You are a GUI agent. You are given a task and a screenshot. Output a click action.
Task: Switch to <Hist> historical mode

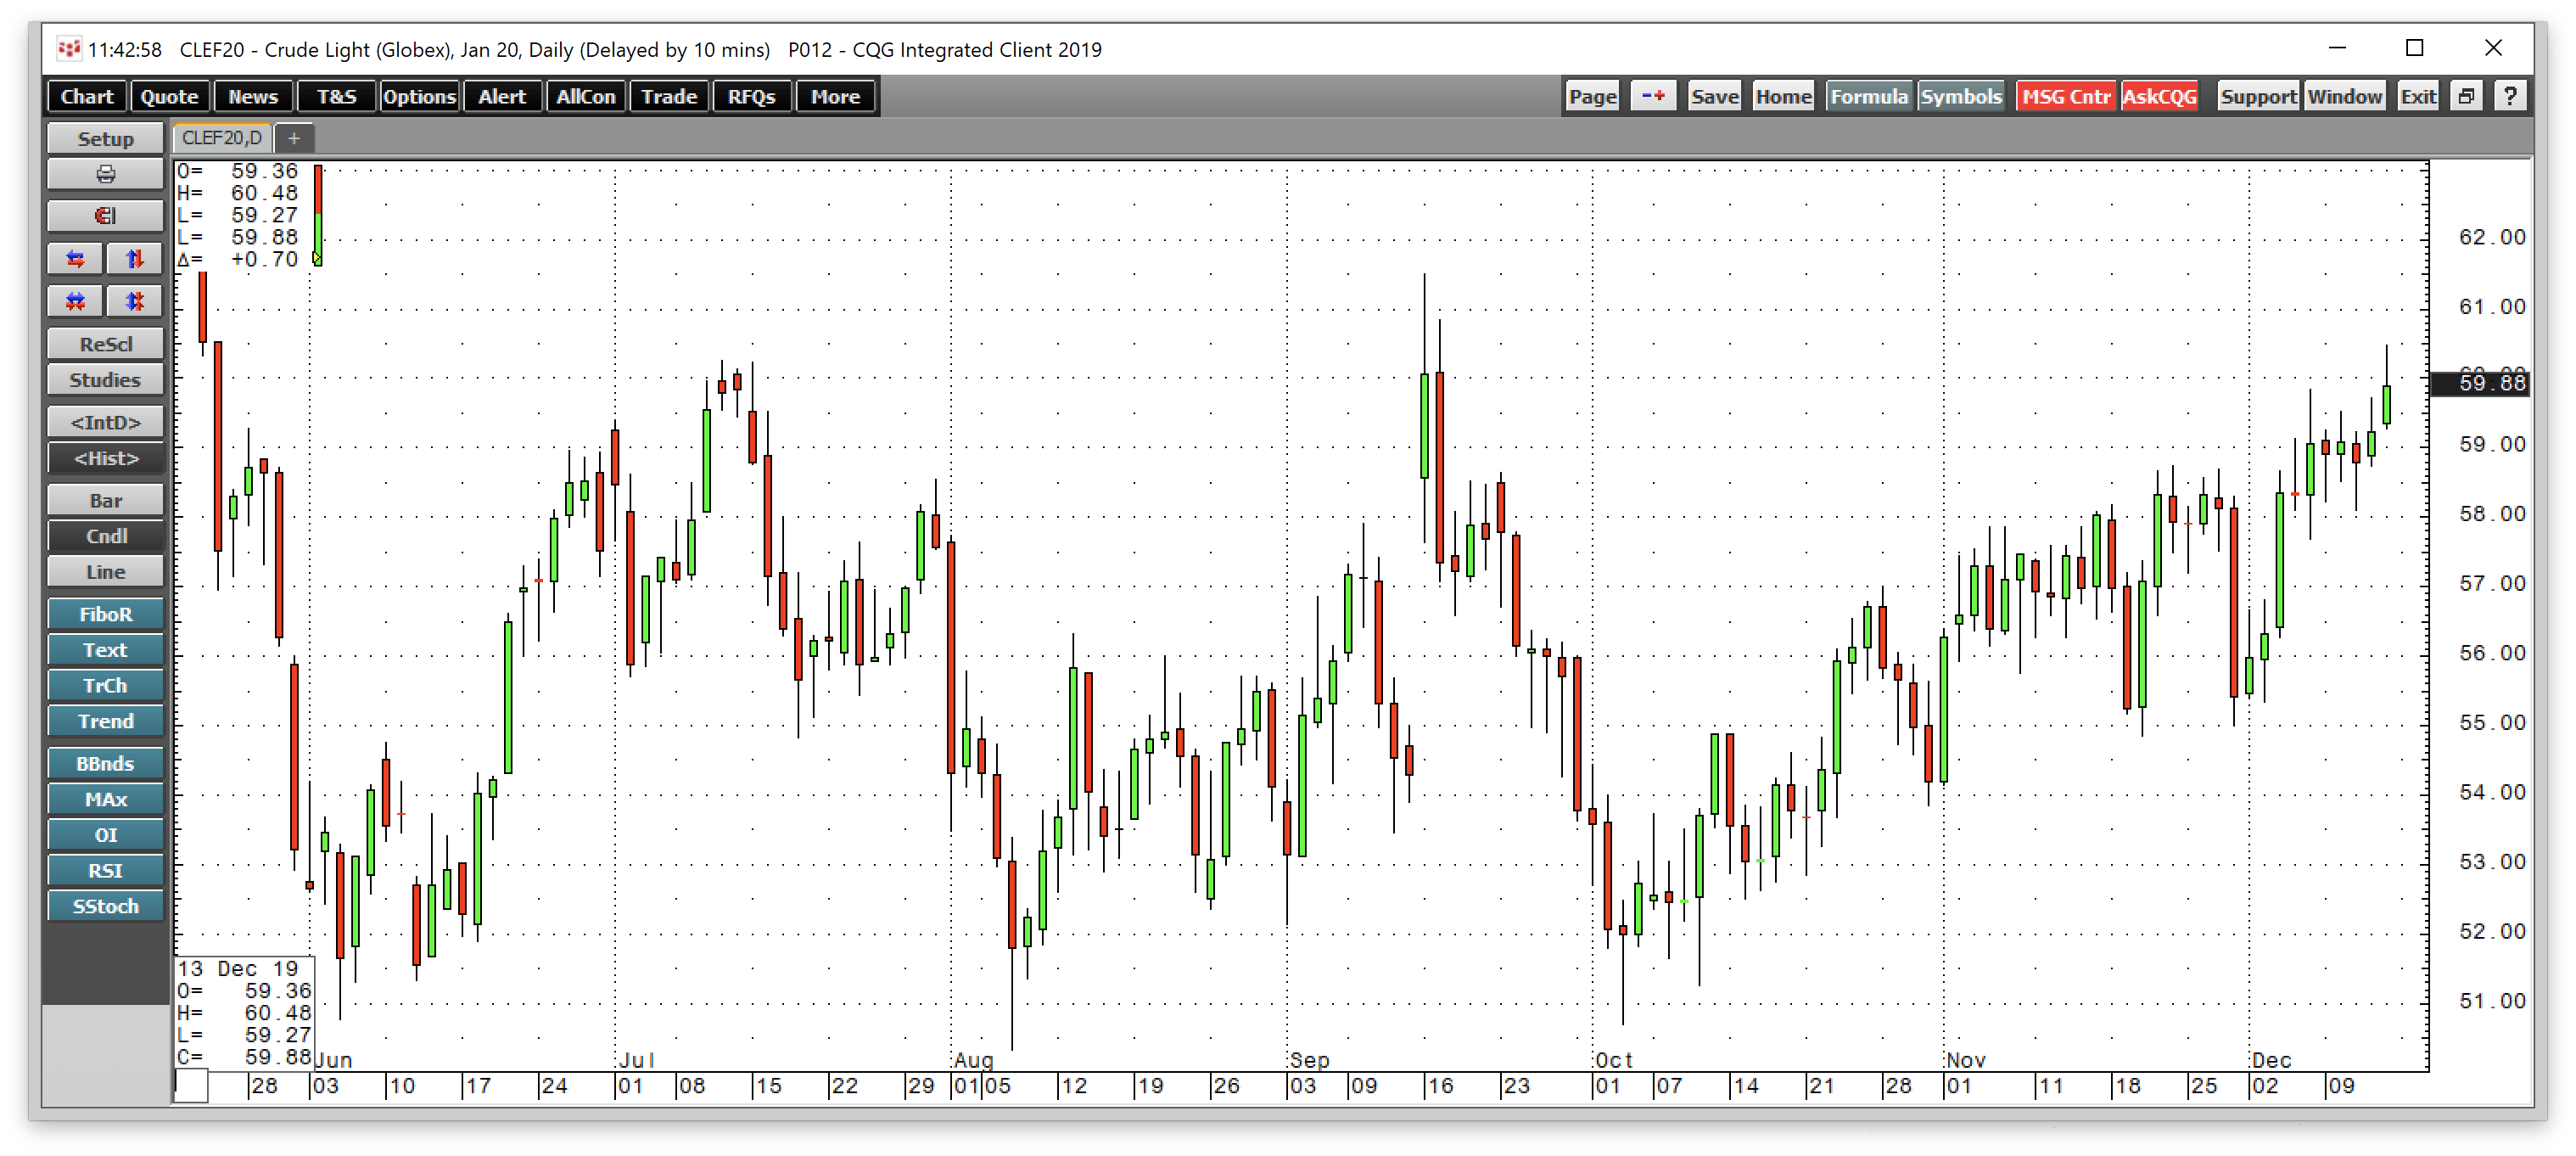pyautogui.click(x=105, y=458)
